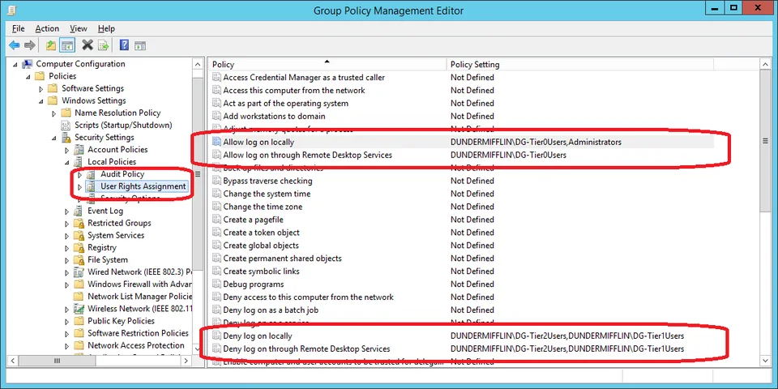Expand the Name Resolution Policy node

(x=54, y=113)
